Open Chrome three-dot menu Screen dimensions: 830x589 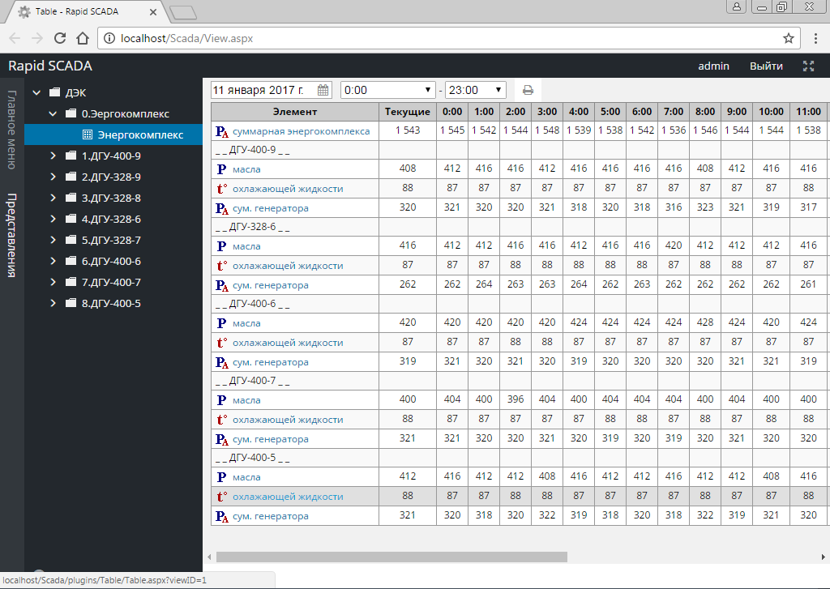point(815,38)
